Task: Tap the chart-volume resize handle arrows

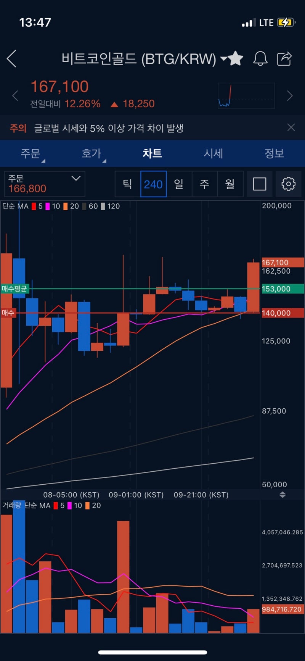Action: click(283, 495)
